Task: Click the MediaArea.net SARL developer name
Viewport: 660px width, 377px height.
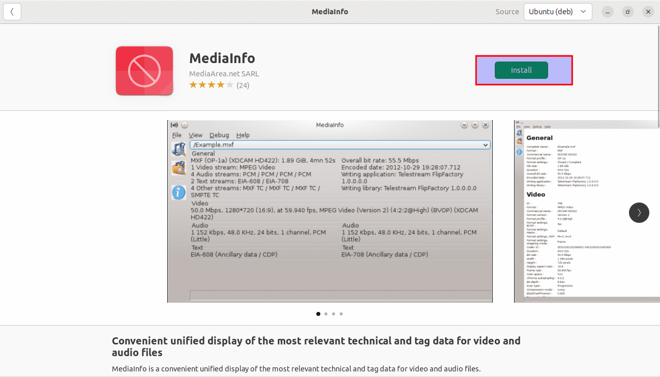Action: (x=224, y=74)
